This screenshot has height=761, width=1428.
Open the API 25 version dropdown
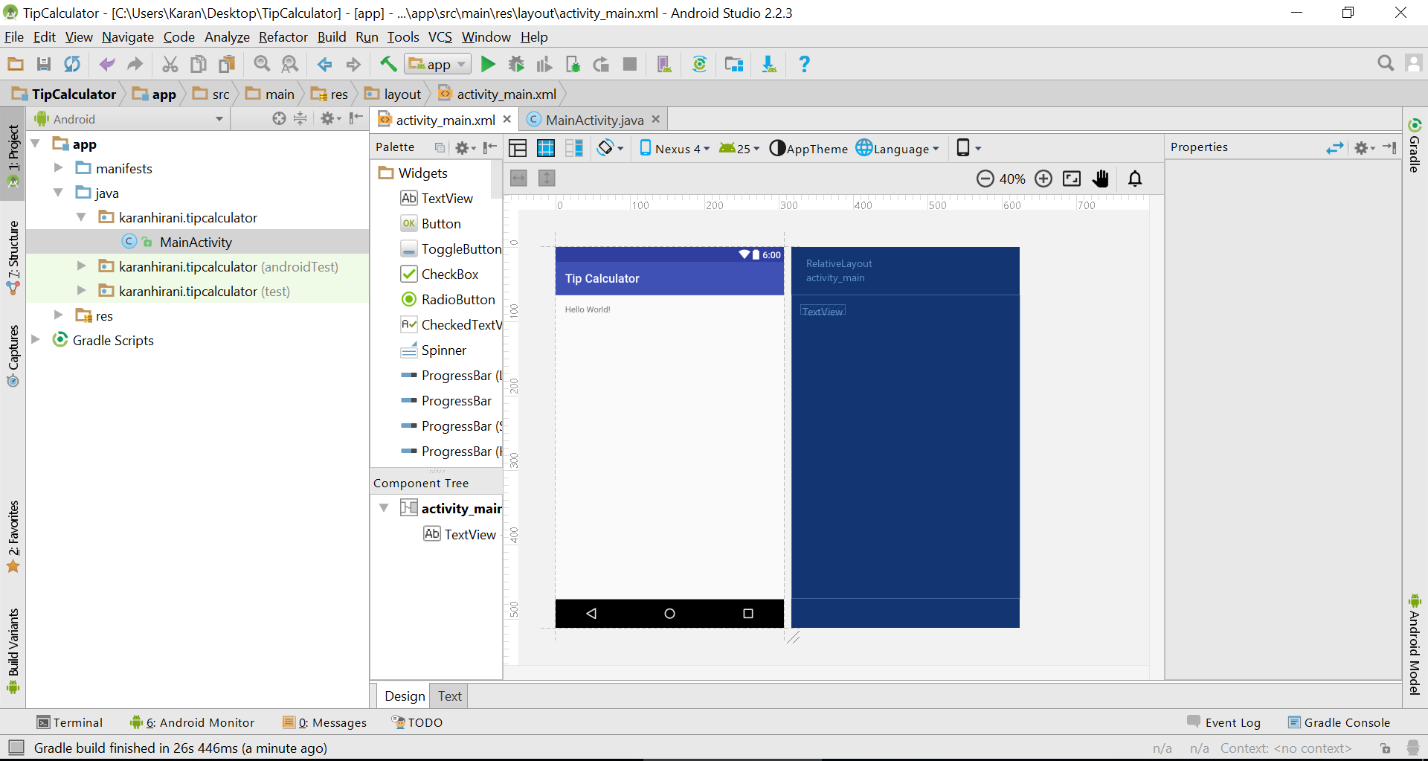coord(739,148)
